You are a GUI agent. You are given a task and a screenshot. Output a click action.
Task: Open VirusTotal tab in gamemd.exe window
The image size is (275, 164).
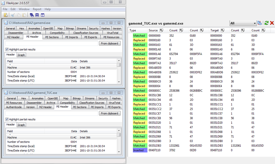tap(112, 33)
